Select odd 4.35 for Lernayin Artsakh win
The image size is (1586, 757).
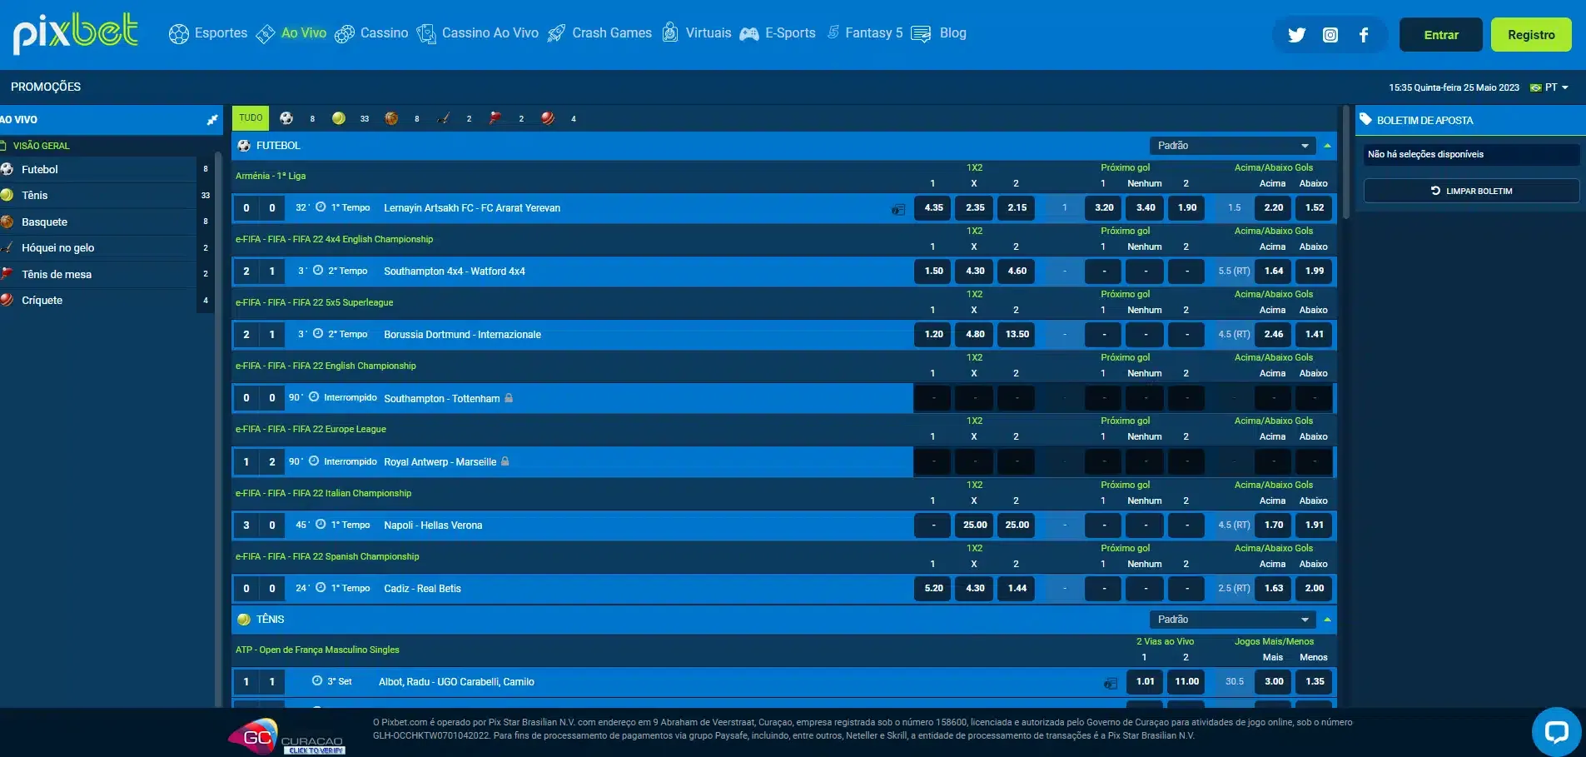(932, 208)
